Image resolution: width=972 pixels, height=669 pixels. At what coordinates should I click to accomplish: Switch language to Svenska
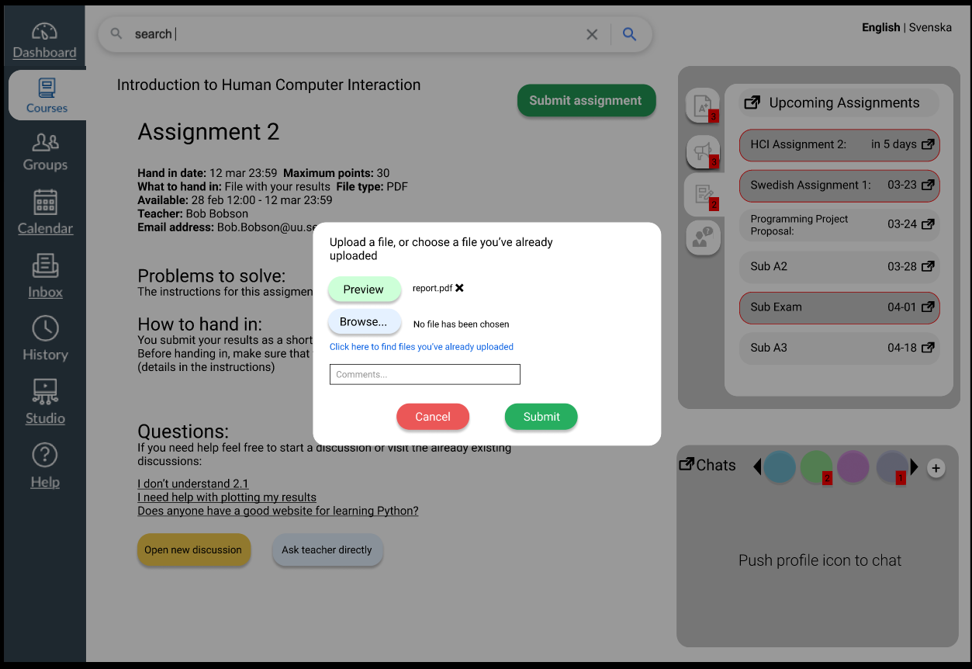pyautogui.click(x=930, y=26)
